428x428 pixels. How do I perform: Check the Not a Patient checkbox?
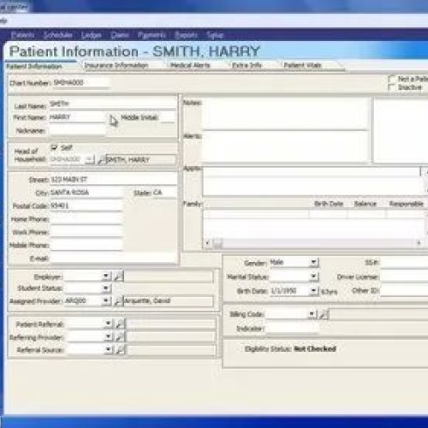point(392,79)
